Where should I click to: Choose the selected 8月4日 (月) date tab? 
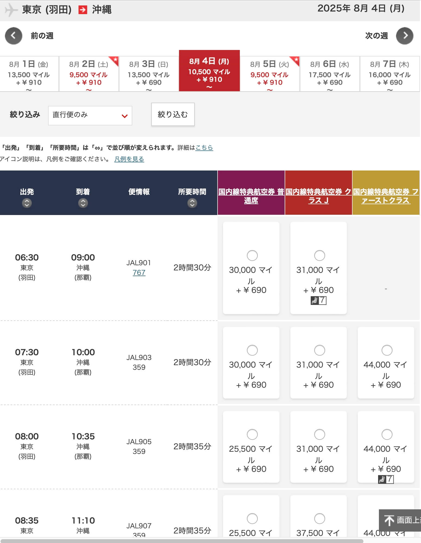(x=209, y=71)
